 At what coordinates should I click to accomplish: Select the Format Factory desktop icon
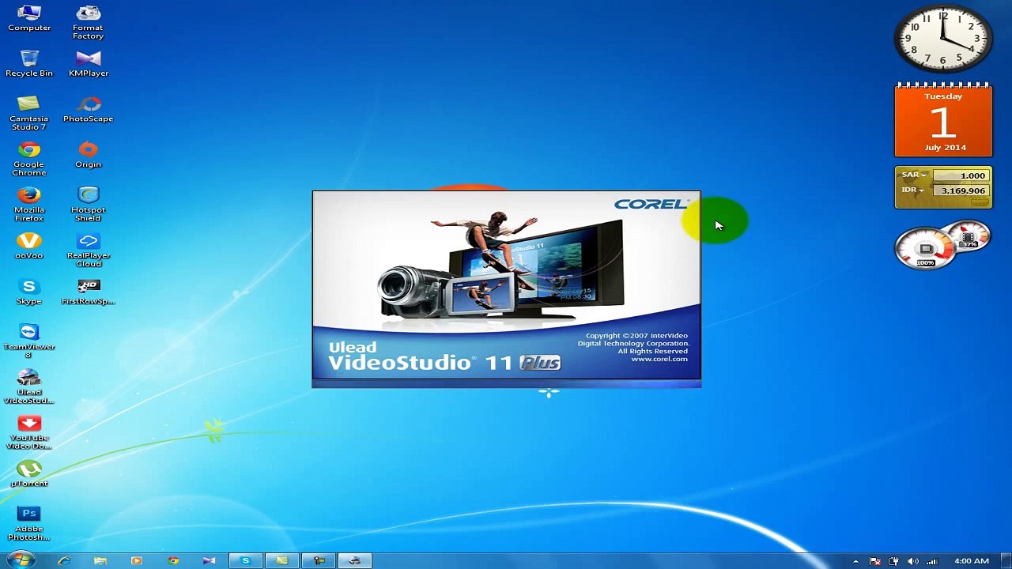click(x=88, y=22)
